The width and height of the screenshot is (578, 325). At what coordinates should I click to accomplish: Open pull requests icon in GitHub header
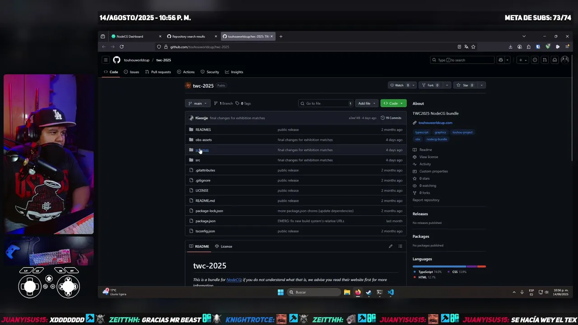click(545, 60)
